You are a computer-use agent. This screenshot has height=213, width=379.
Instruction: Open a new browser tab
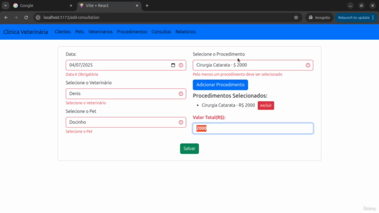[x=147, y=5]
